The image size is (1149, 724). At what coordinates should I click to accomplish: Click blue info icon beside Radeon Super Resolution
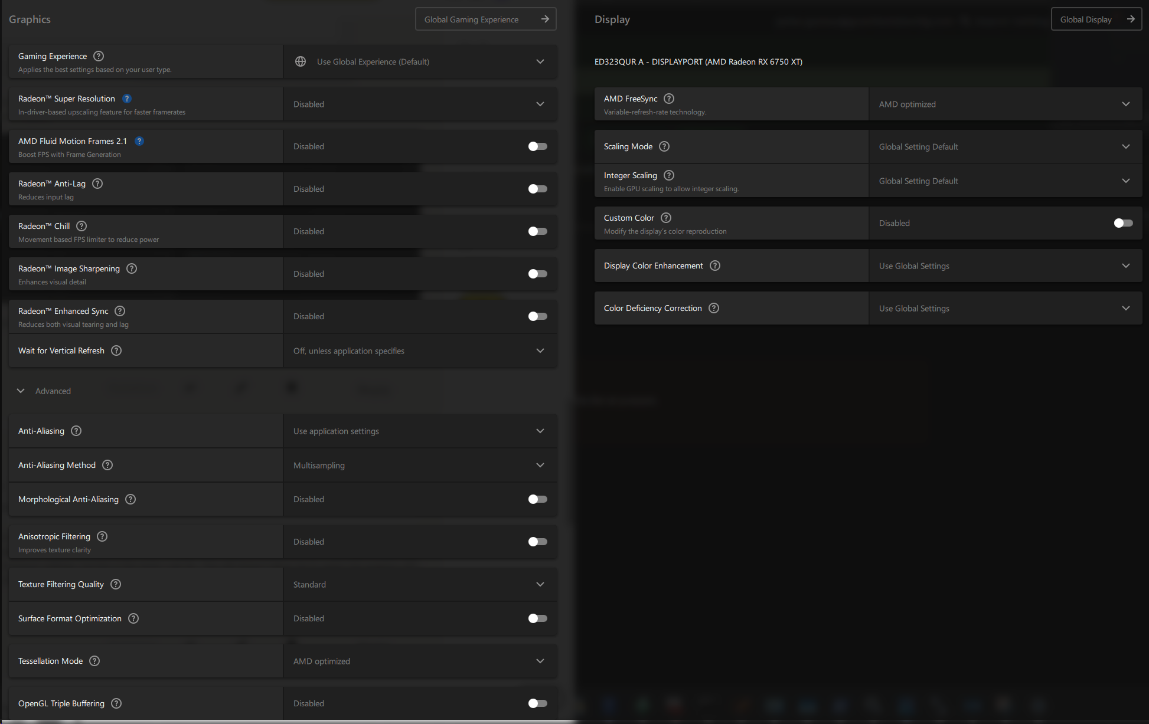(x=127, y=99)
